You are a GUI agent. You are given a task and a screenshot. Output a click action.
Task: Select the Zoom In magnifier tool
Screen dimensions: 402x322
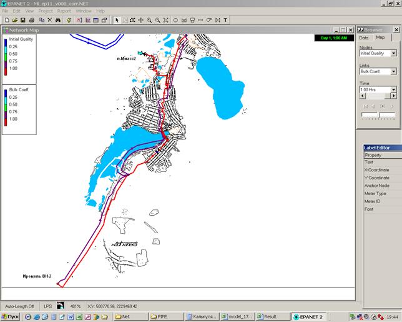(149, 20)
